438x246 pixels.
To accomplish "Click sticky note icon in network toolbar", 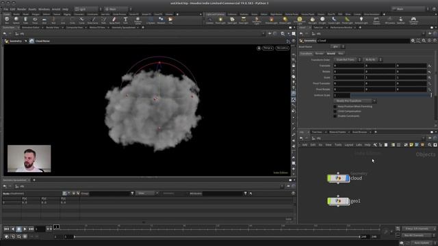I will 411,145.
